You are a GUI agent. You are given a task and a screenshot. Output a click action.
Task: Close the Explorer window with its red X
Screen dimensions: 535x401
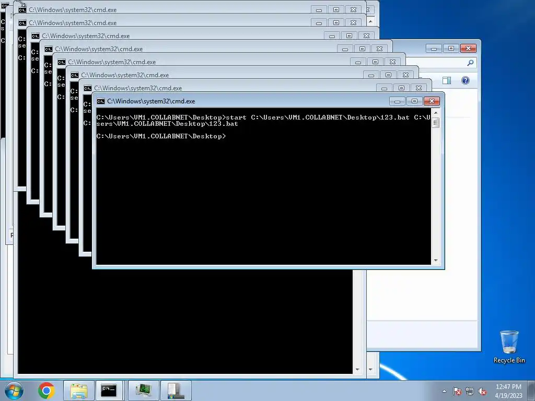(x=468, y=49)
